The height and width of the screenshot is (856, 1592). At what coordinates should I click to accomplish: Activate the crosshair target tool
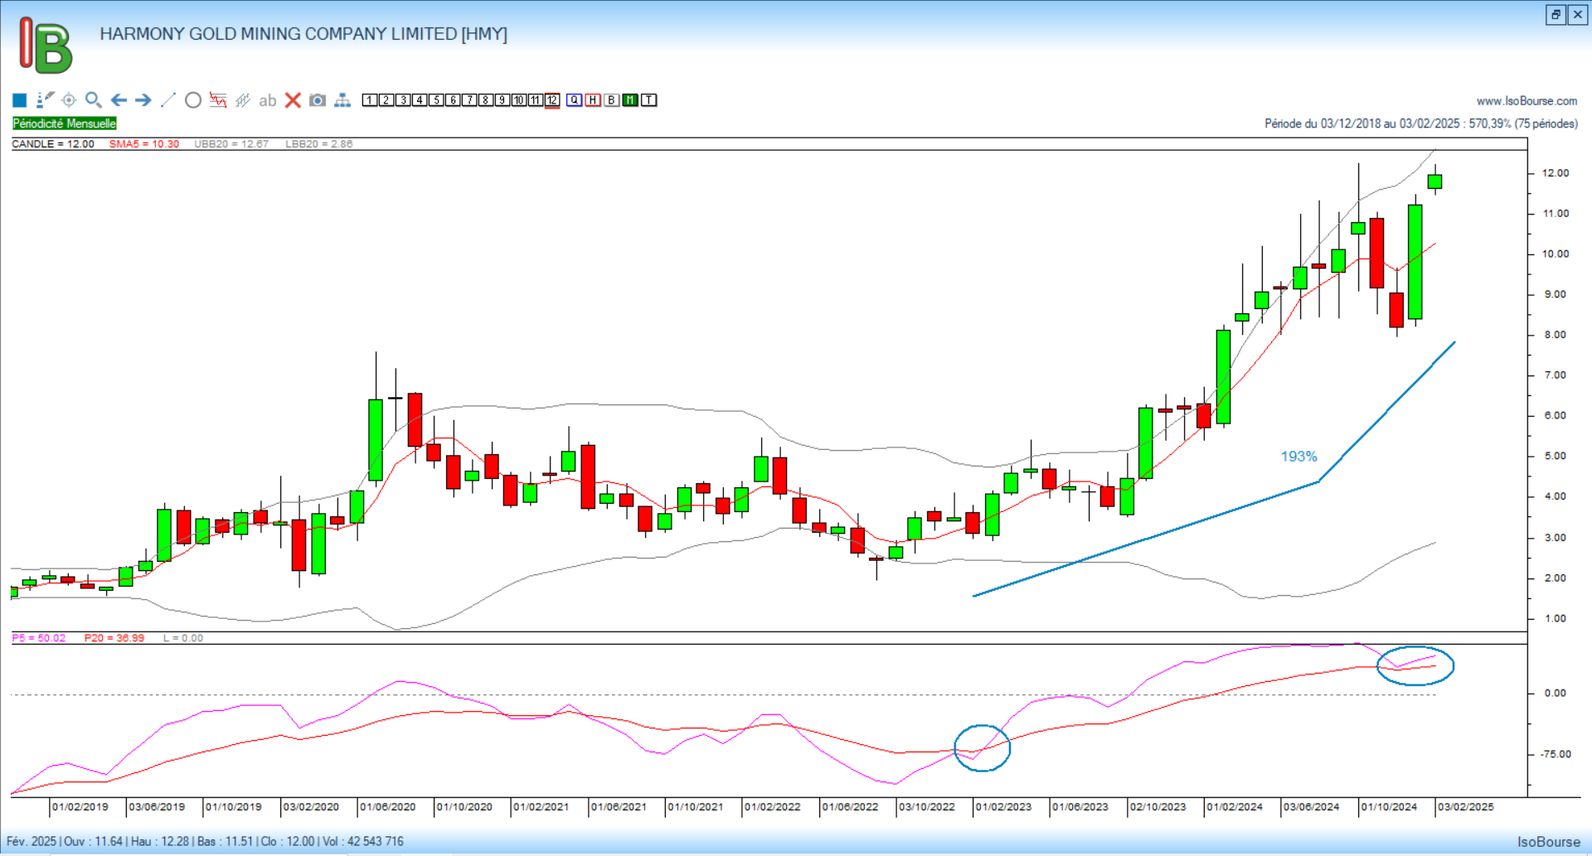coord(69,100)
